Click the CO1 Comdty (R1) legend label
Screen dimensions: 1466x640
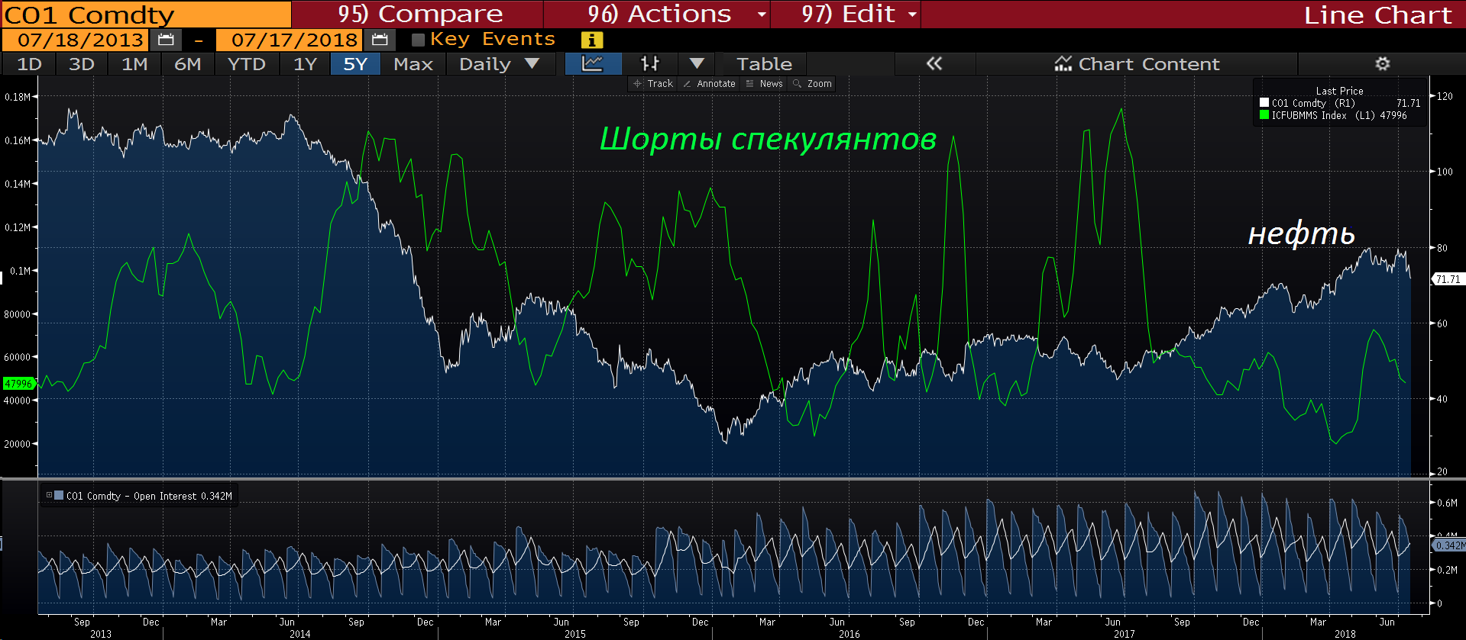(1313, 103)
